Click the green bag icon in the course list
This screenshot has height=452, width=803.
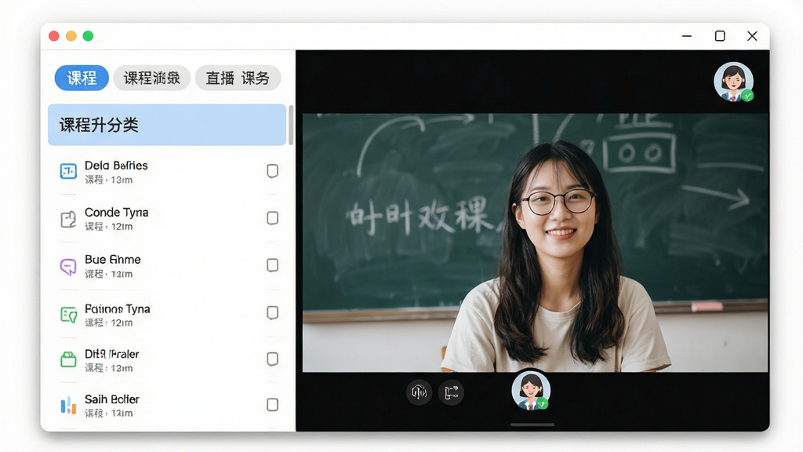[68, 359]
